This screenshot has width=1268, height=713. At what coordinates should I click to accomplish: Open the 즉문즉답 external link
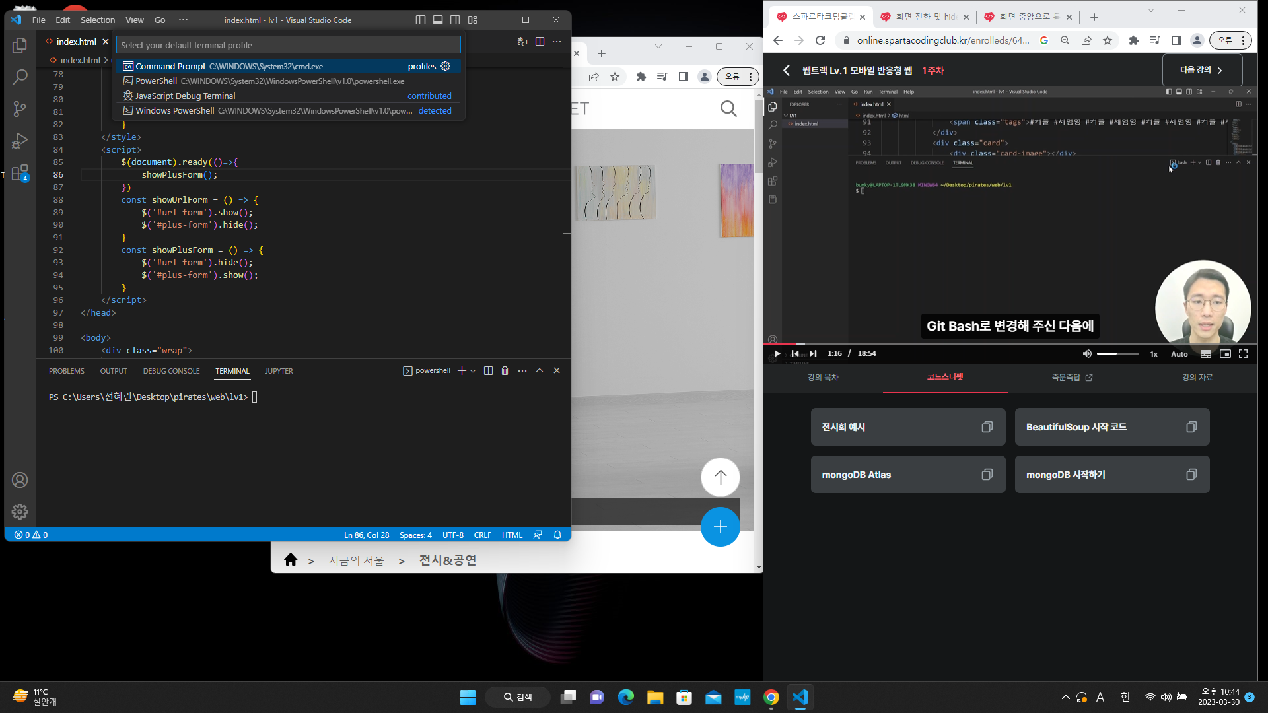click(1072, 377)
